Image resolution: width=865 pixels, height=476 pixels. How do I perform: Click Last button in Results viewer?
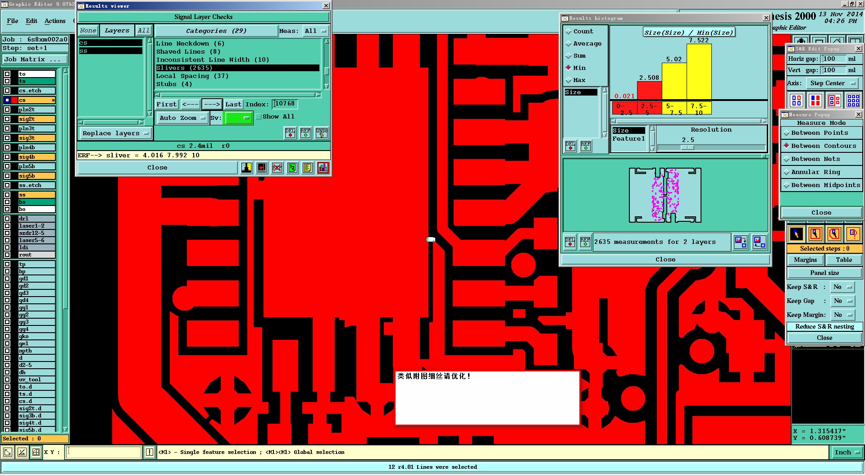pyautogui.click(x=233, y=105)
